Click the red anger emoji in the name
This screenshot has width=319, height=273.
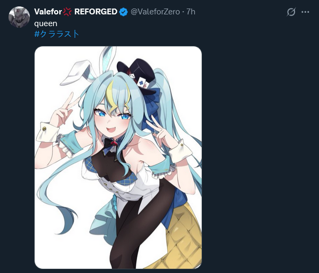click(67, 12)
